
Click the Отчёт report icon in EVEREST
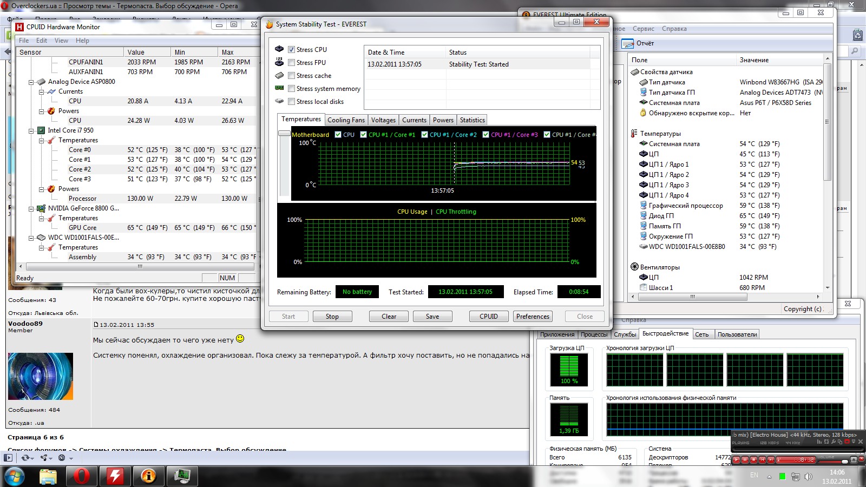point(627,43)
